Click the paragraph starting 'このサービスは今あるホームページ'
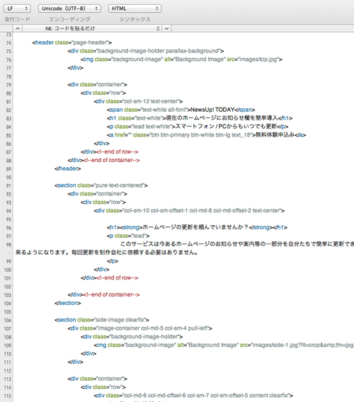Viewport: 354px width, 402px height. click(x=236, y=244)
